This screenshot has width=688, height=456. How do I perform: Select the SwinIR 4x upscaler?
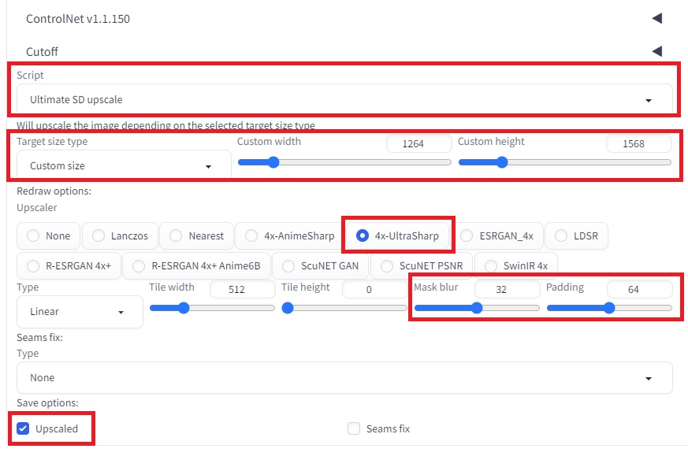(516, 265)
